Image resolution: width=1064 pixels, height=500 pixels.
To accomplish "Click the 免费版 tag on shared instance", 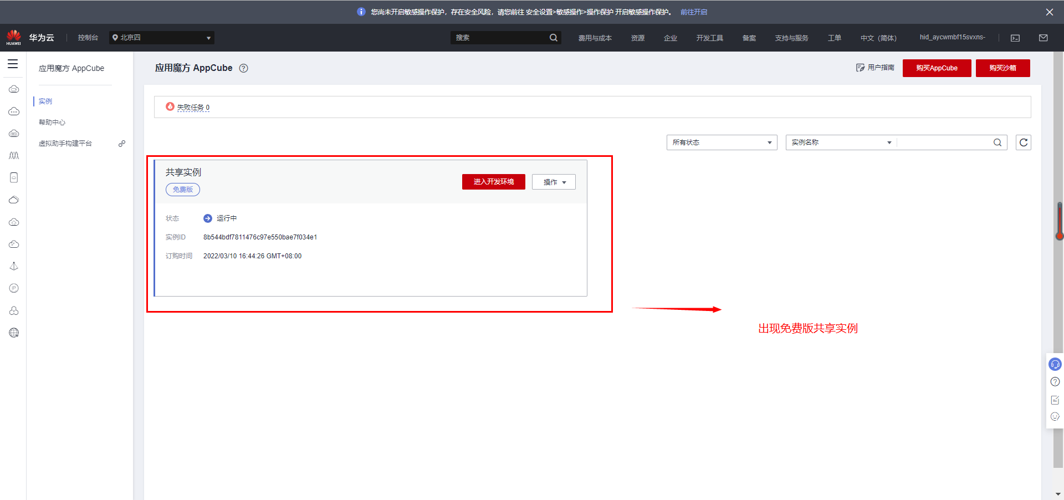I will click(183, 190).
